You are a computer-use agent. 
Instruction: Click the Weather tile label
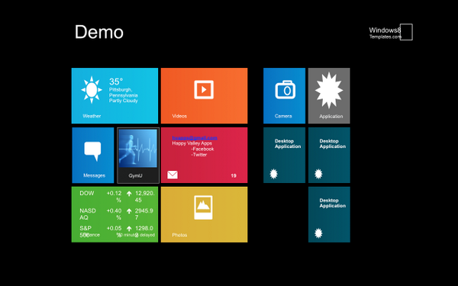[x=92, y=116]
